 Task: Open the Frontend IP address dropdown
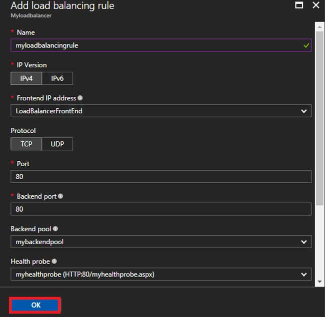160,111
